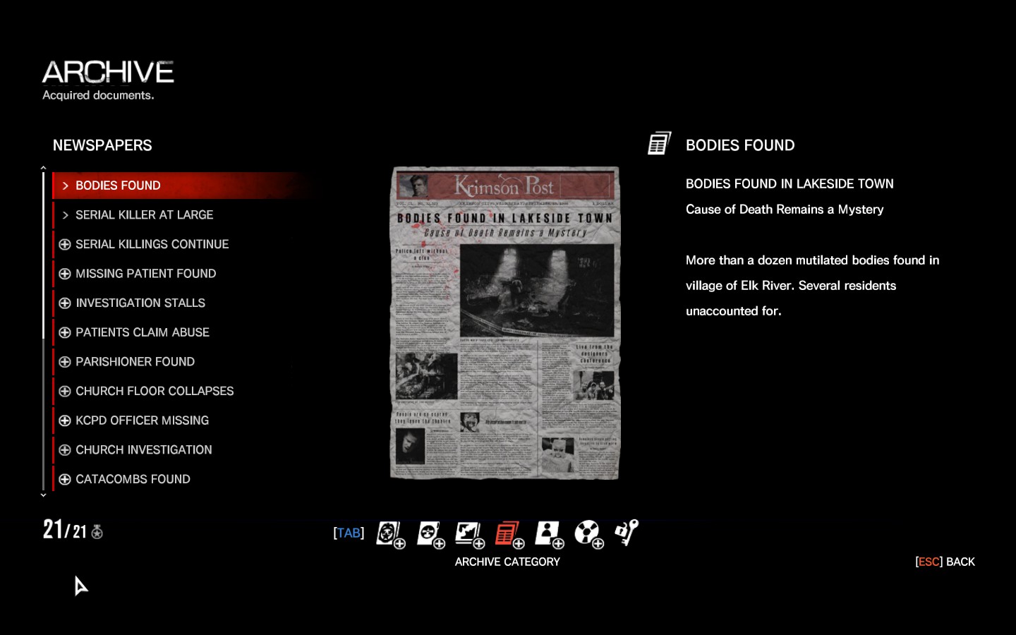
Task: Click the document icon beside Bodies Found title
Action: (x=659, y=144)
